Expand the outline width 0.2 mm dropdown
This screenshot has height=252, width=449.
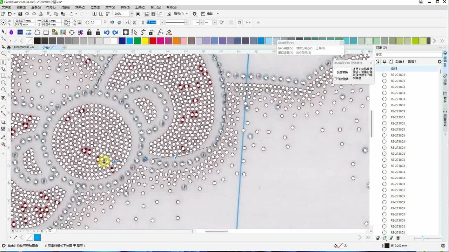click(x=162, y=22)
